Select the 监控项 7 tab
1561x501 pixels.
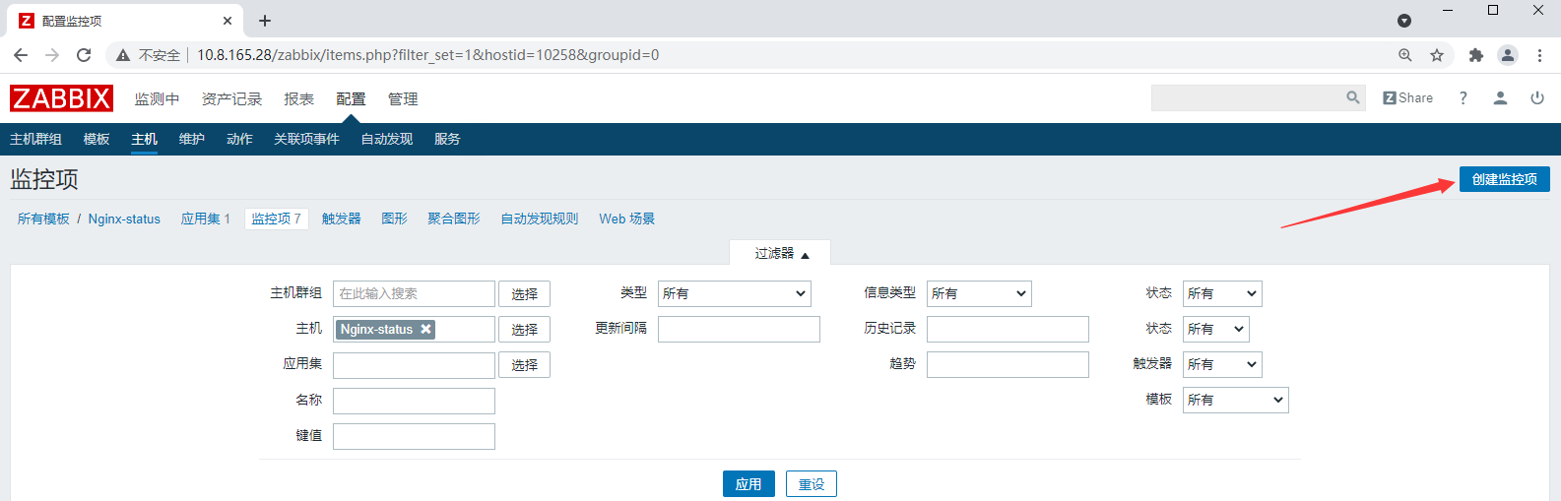tap(276, 219)
